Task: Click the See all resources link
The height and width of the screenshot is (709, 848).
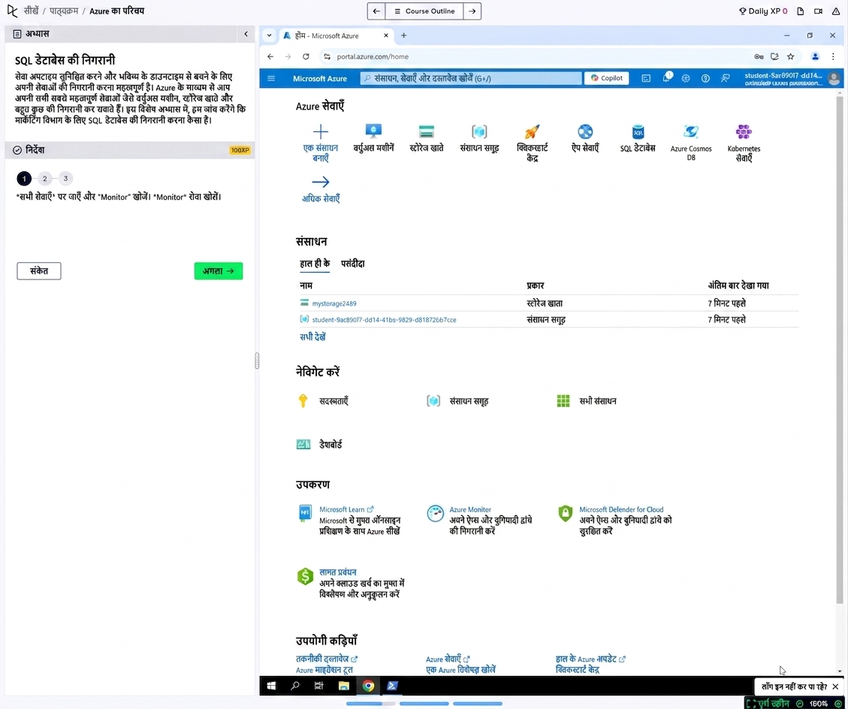Action: [x=312, y=337]
